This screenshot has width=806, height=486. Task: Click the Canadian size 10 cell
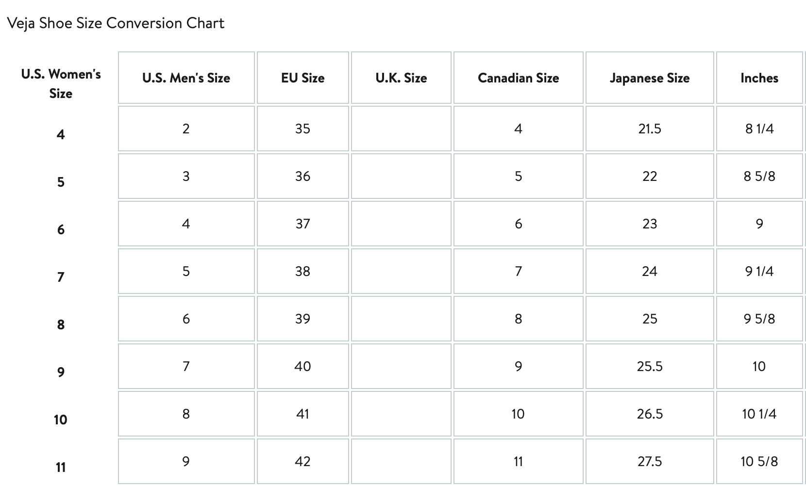pyautogui.click(x=518, y=414)
